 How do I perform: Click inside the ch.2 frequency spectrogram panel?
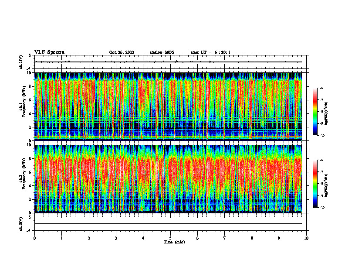pyautogui.click(x=168, y=179)
